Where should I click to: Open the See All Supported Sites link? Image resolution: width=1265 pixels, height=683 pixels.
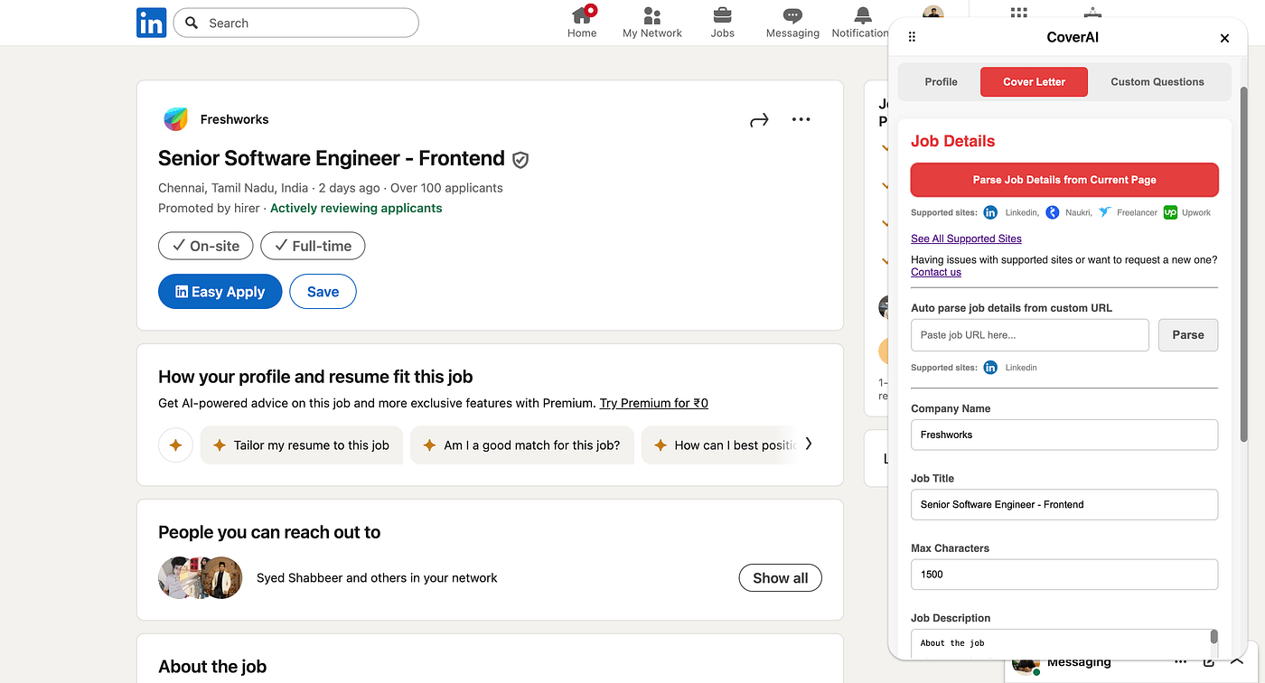(x=966, y=239)
